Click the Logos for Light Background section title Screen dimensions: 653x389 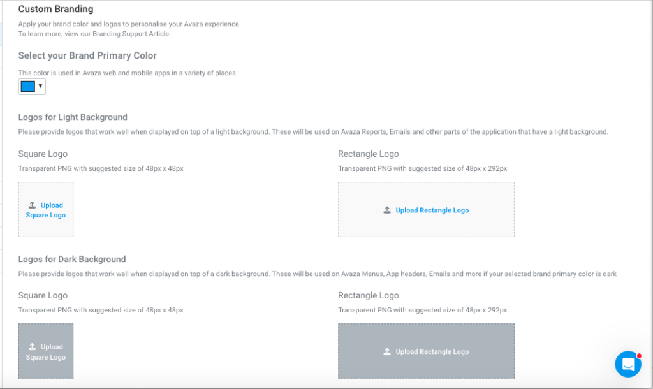coord(72,117)
